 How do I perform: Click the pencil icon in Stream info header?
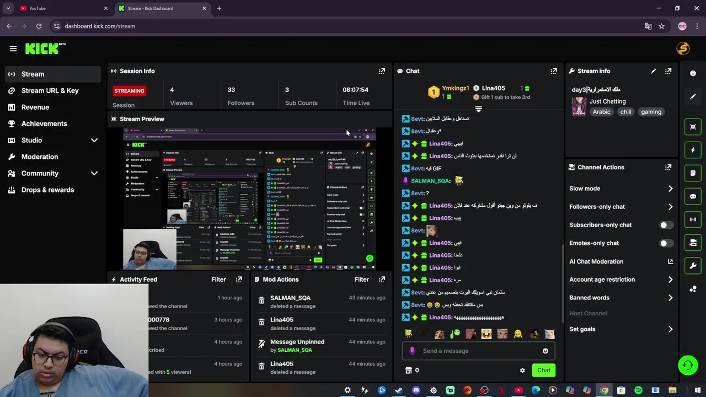pos(653,71)
